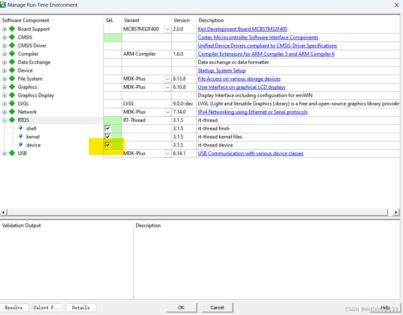The image size is (403, 315).
Task: Open File Access on storage devices link
Action: (239, 79)
